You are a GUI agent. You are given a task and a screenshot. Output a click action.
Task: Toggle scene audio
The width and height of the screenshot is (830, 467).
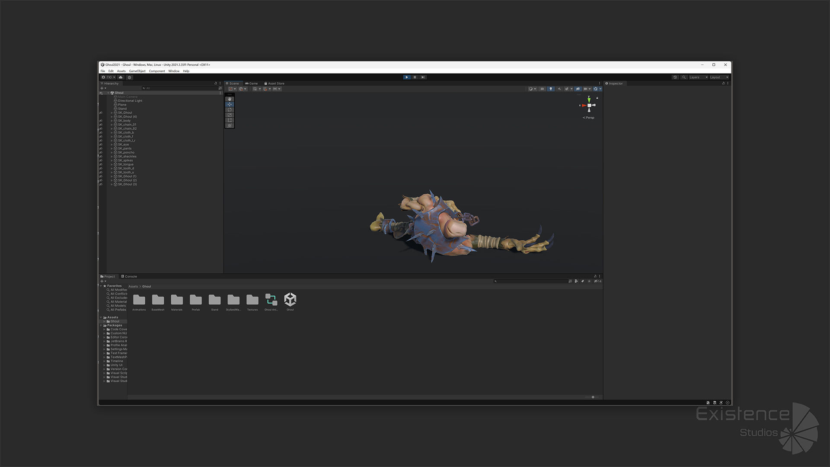559,89
